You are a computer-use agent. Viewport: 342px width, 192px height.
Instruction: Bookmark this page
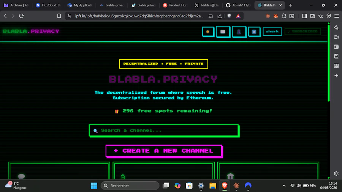tap(59, 16)
